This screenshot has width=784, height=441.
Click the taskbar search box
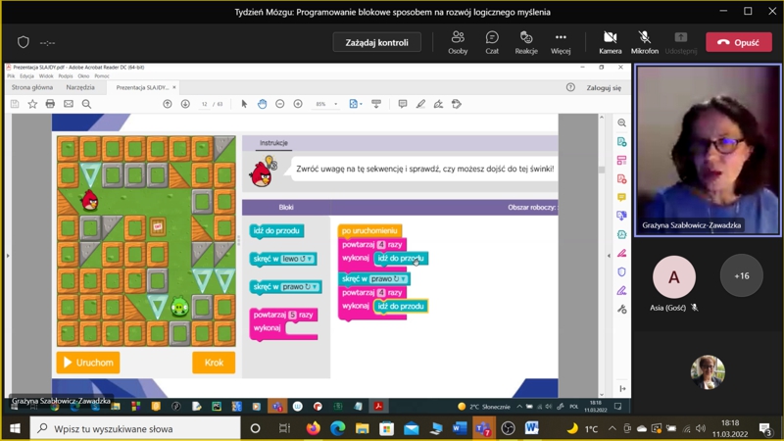coord(135,428)
